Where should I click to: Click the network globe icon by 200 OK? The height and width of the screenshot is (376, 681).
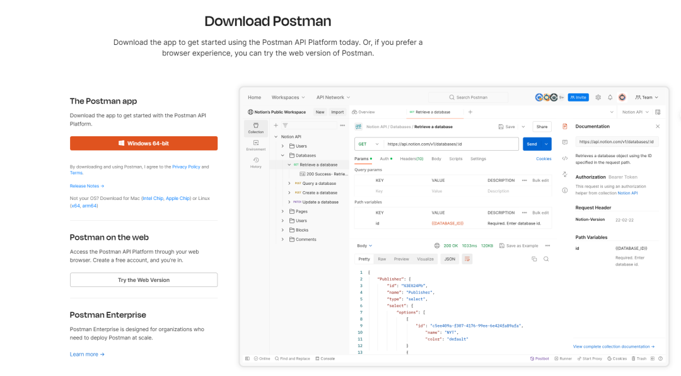pyautogui.click(x=437, y=245)
